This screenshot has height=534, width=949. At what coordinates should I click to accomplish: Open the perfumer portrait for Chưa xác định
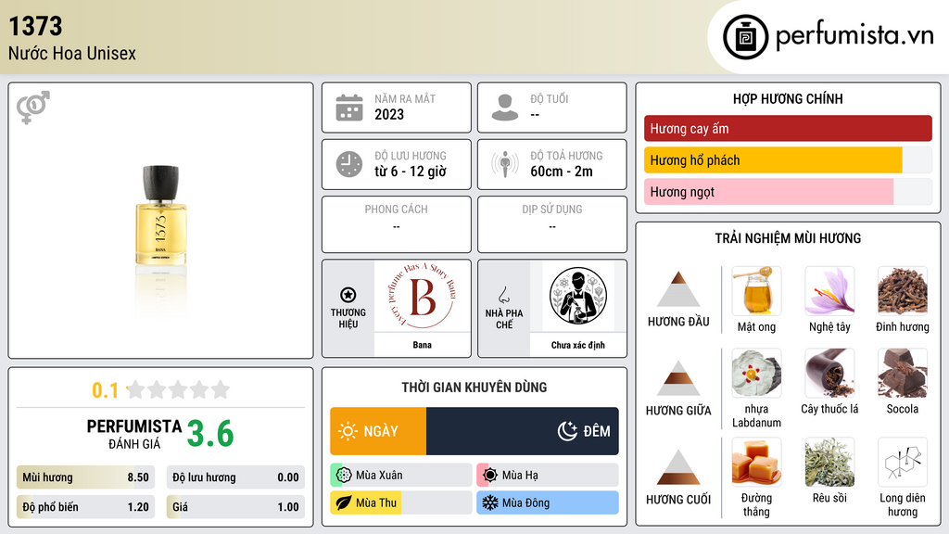578,297
